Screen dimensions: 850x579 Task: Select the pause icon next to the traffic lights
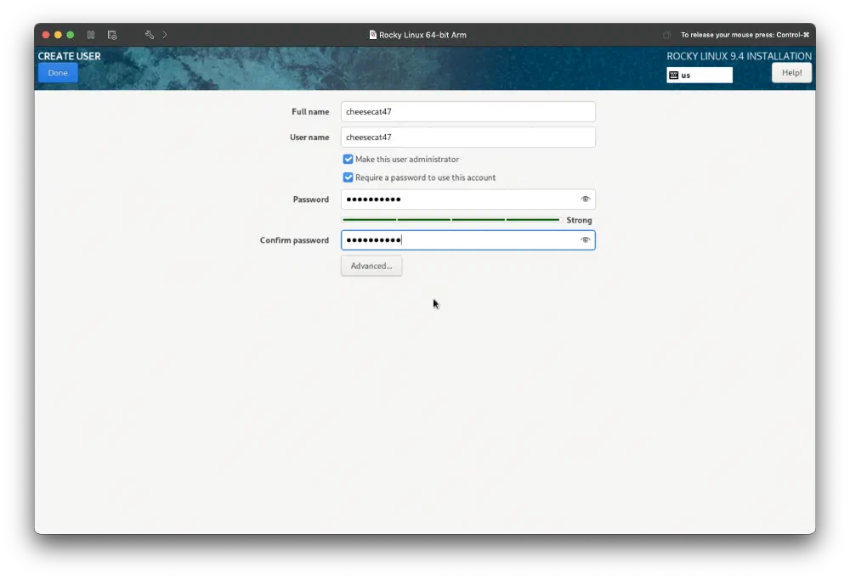click(90, 35)
